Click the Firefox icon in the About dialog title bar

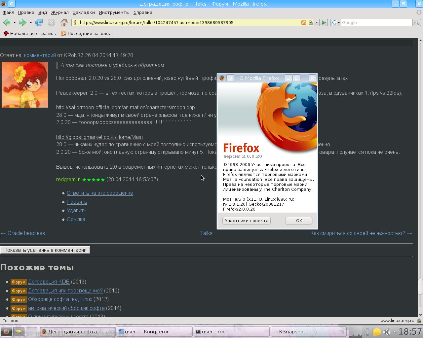[222, 78]
